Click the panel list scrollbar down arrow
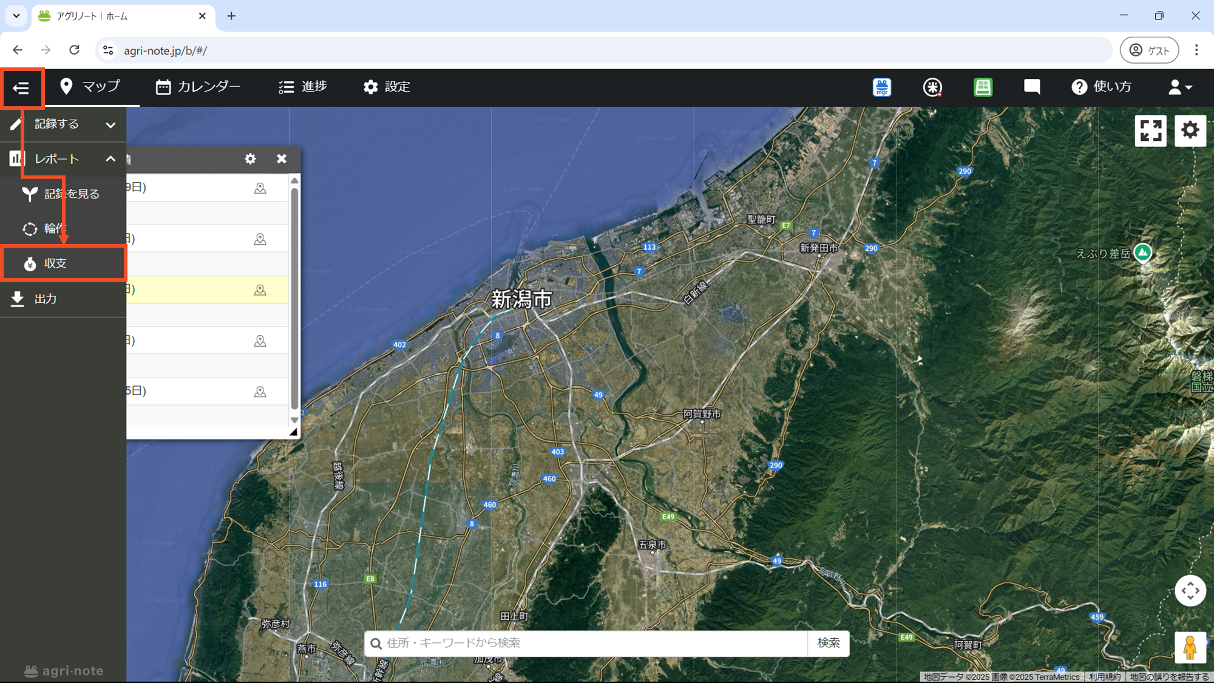The height and width of the screenshot is (683, 1214). pos(294,420)
